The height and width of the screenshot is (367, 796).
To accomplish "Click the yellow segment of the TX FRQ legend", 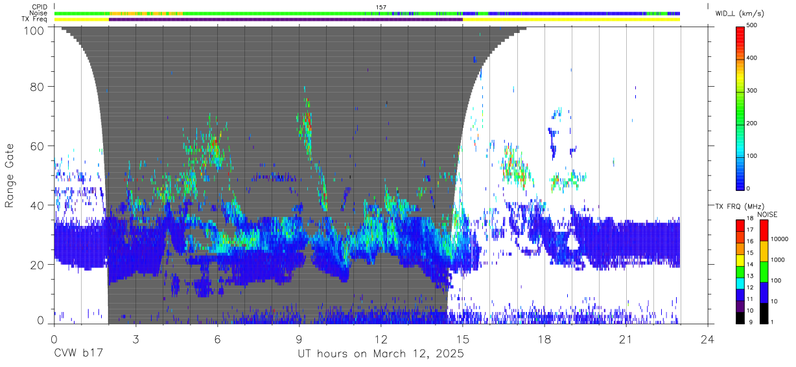I will click(x=740, y=260).
